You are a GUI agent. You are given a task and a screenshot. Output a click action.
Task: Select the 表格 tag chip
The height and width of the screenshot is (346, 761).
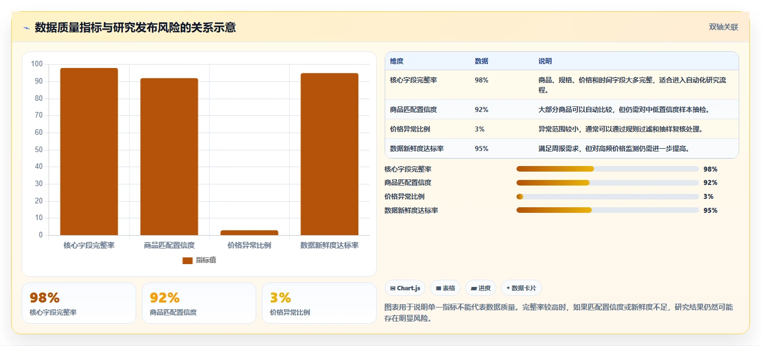(445, 288)
